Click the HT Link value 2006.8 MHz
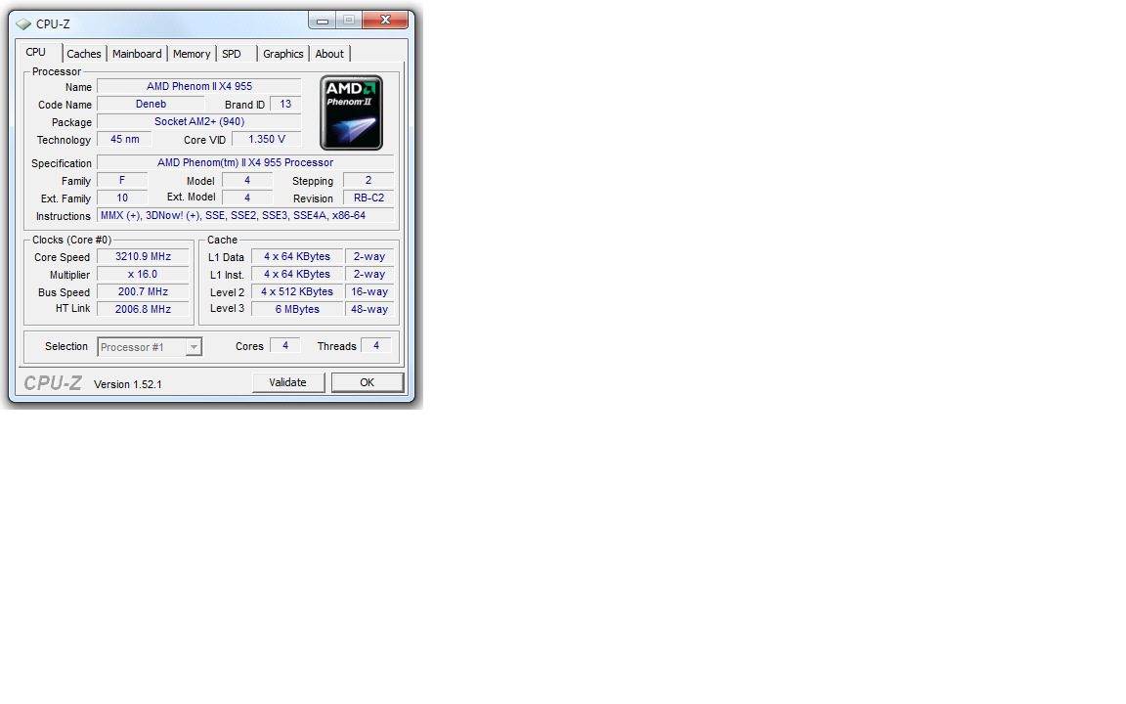The image size is (1126, 704). 143,309
